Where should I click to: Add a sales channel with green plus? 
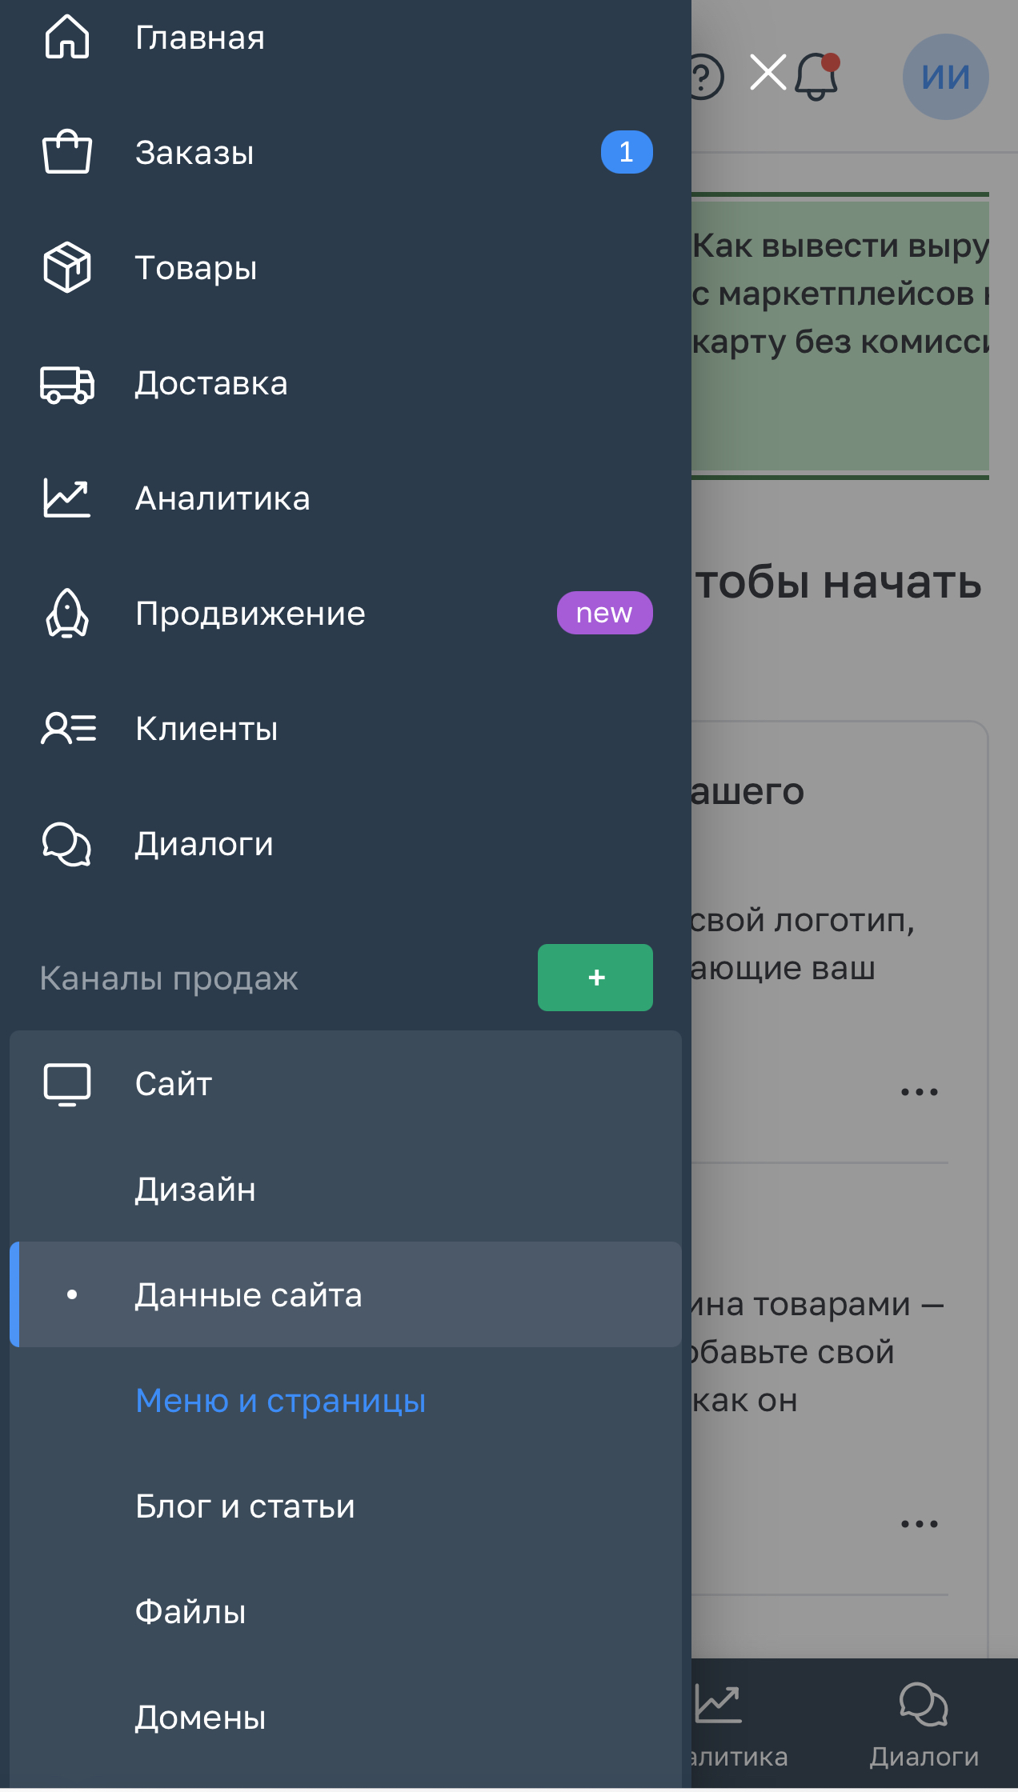click(595, 978)
